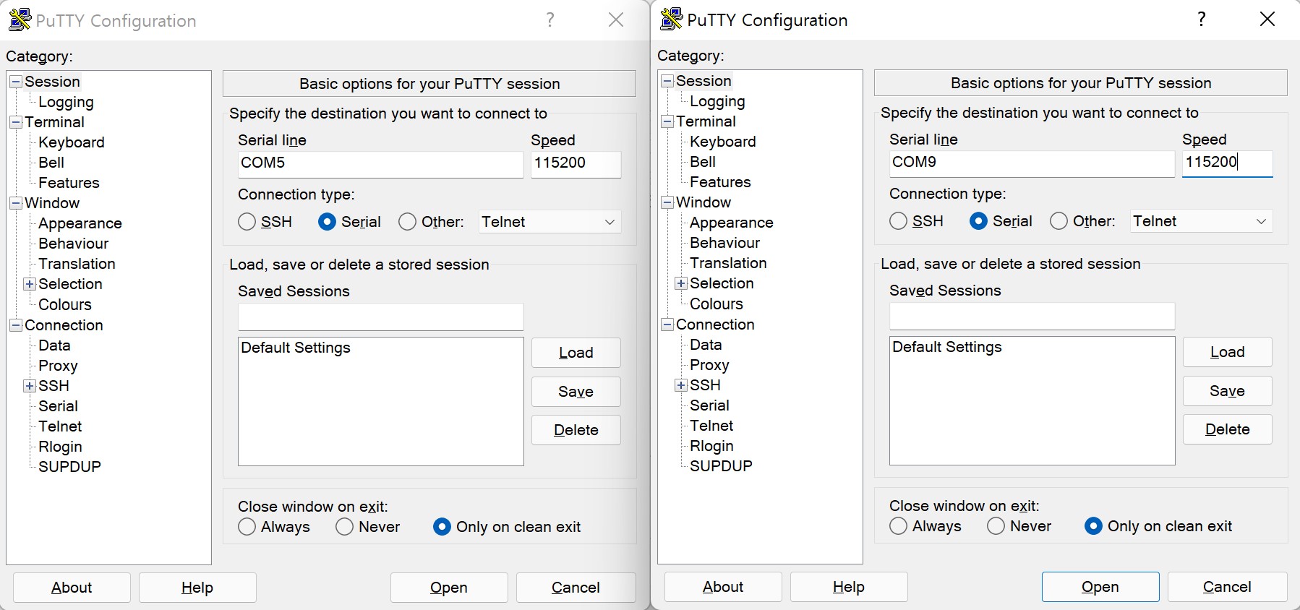Screen dimensions: 1300x610
Task: Open Telnet protocol dropdown in right window
Action: [1201, 221]
